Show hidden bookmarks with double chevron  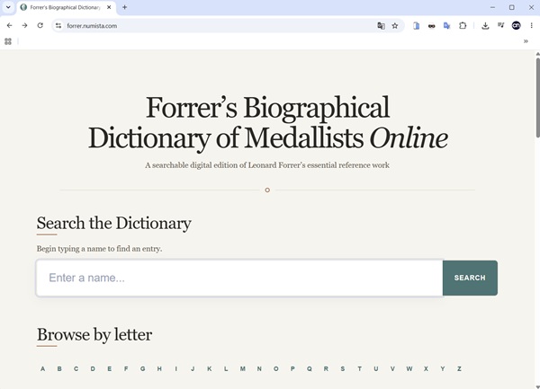coord(526,41)
